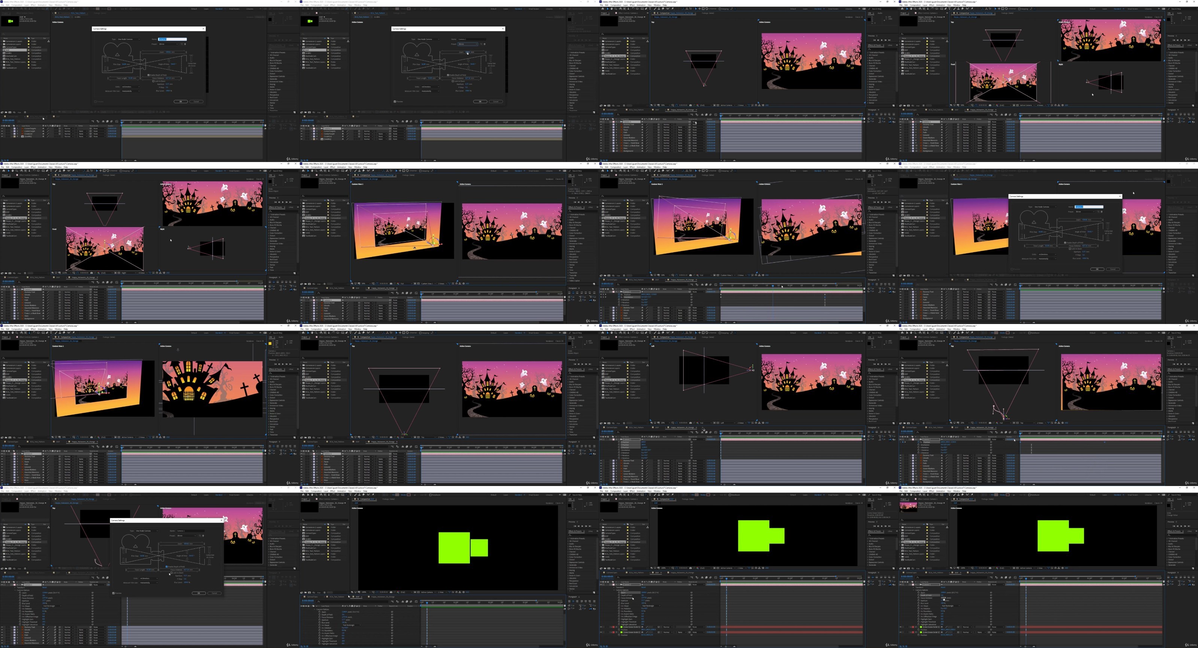Viewport: 1198px width, 648px height.
Task: Click OK in top-left frame's Camera Settings
Action: click(181, 101)
